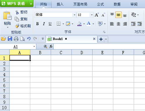
Task: Print the document with printer icon
Action: pyautogui.click(x=16, y=39)
